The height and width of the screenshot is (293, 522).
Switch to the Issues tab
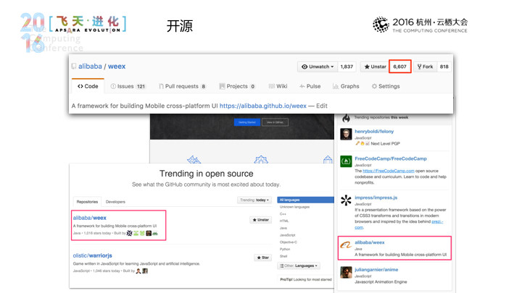pyautogui.click(x=128, y=86)
